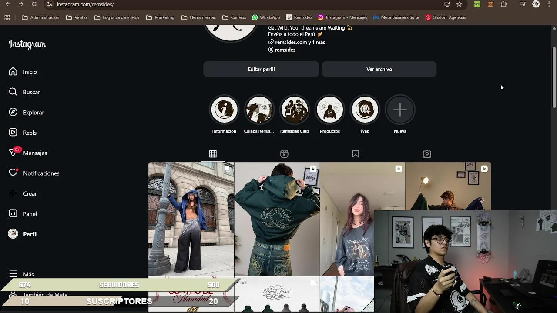Open reel of room with lamp and frames
Image resolution: width=557 pixels, height=313 pixels.
tap(448, 187)
